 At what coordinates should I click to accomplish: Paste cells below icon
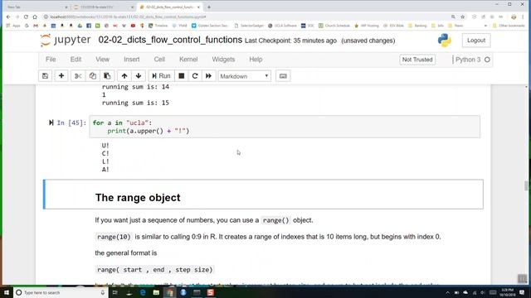pos(107,76)
